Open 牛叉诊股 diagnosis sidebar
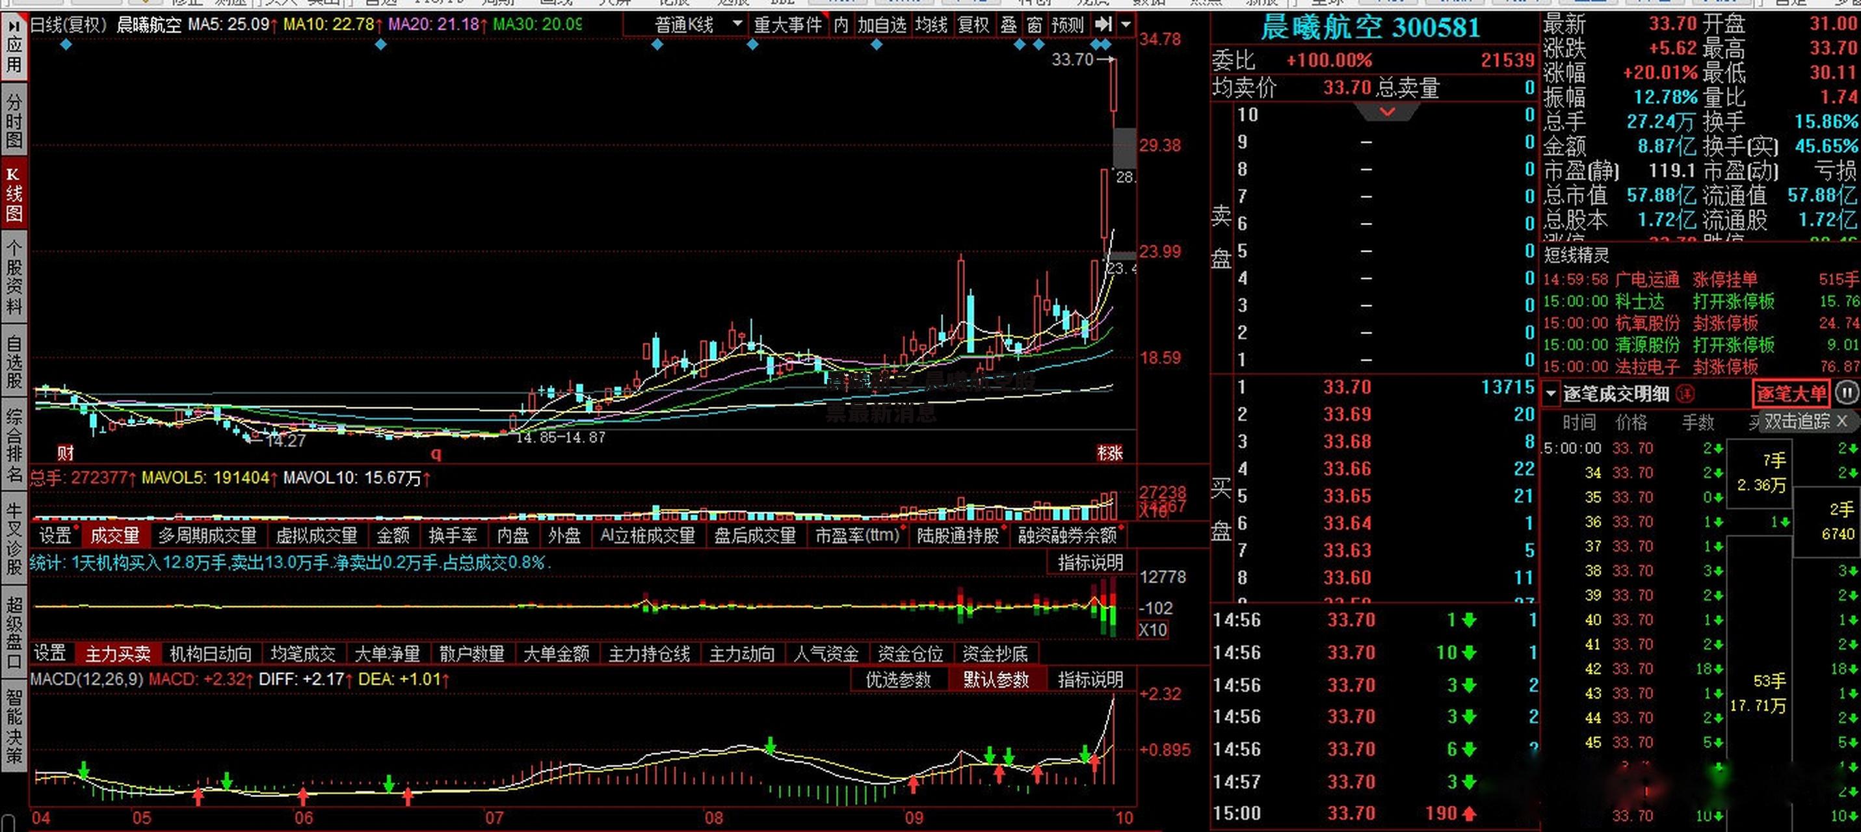This screenshot has height=832, width=1861. [x=13, y=539]
